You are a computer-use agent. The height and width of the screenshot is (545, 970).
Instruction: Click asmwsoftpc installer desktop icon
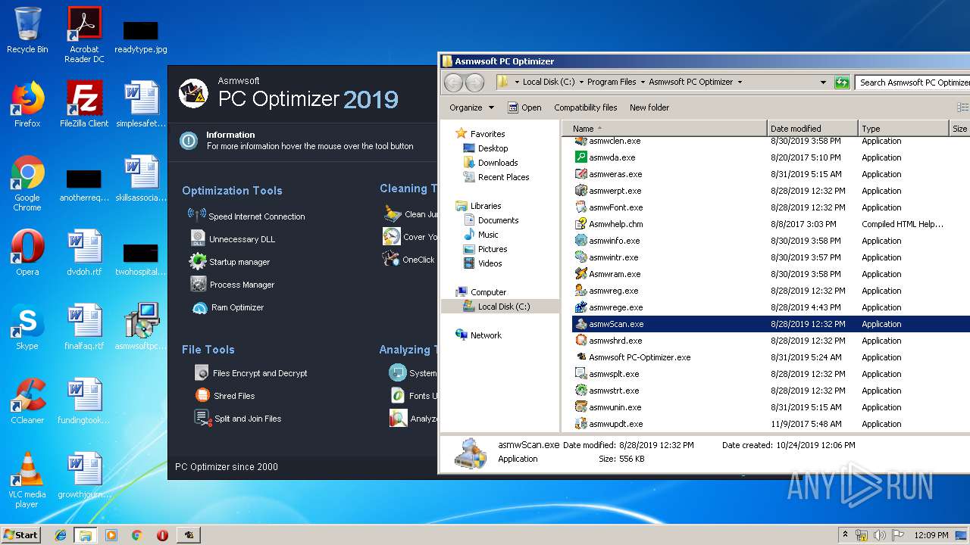point(141,328)
